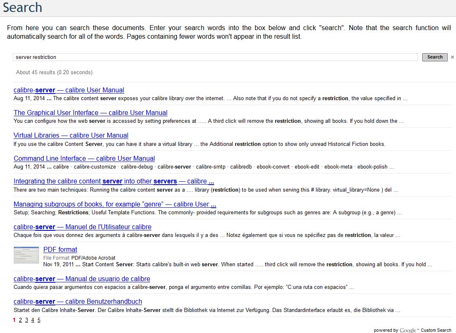Open 'The Graphical User Interface' result
The height and width of the screenshot is (333, 456).
point(90,113)
